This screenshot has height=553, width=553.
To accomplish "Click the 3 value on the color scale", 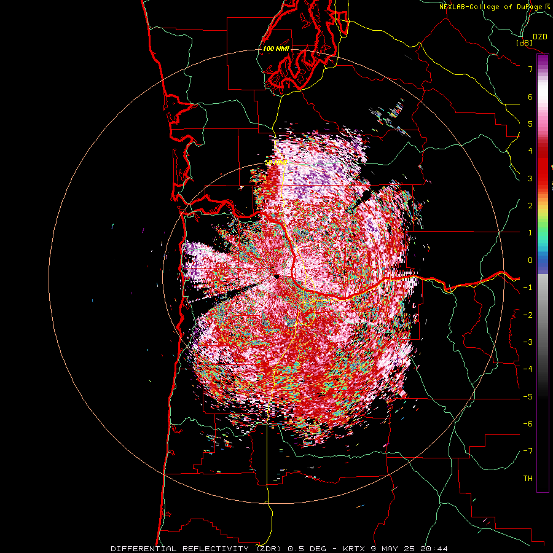I will 530,178.
